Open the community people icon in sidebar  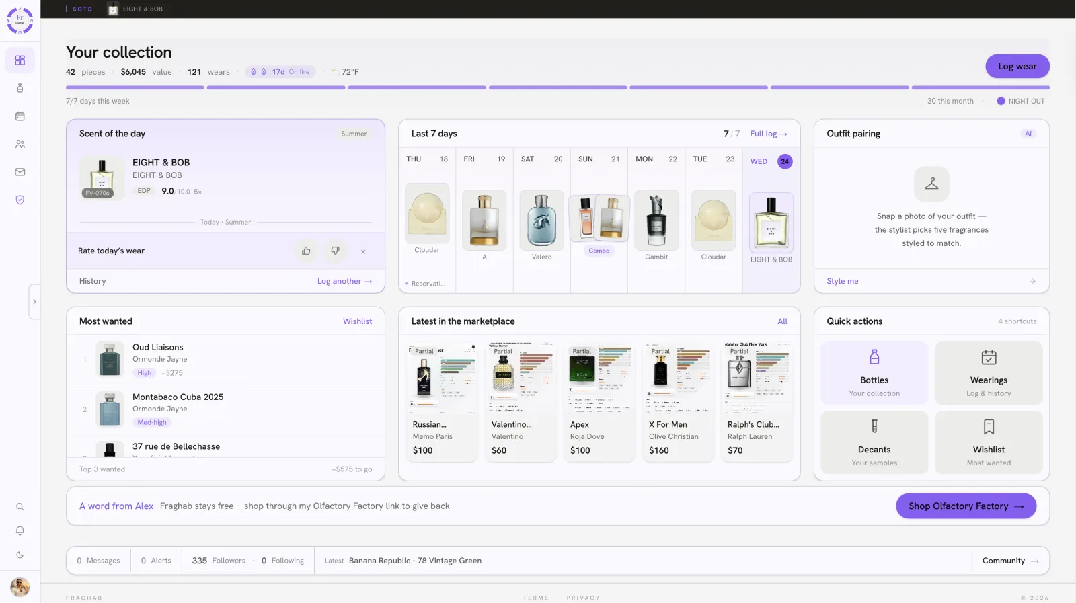20,144
